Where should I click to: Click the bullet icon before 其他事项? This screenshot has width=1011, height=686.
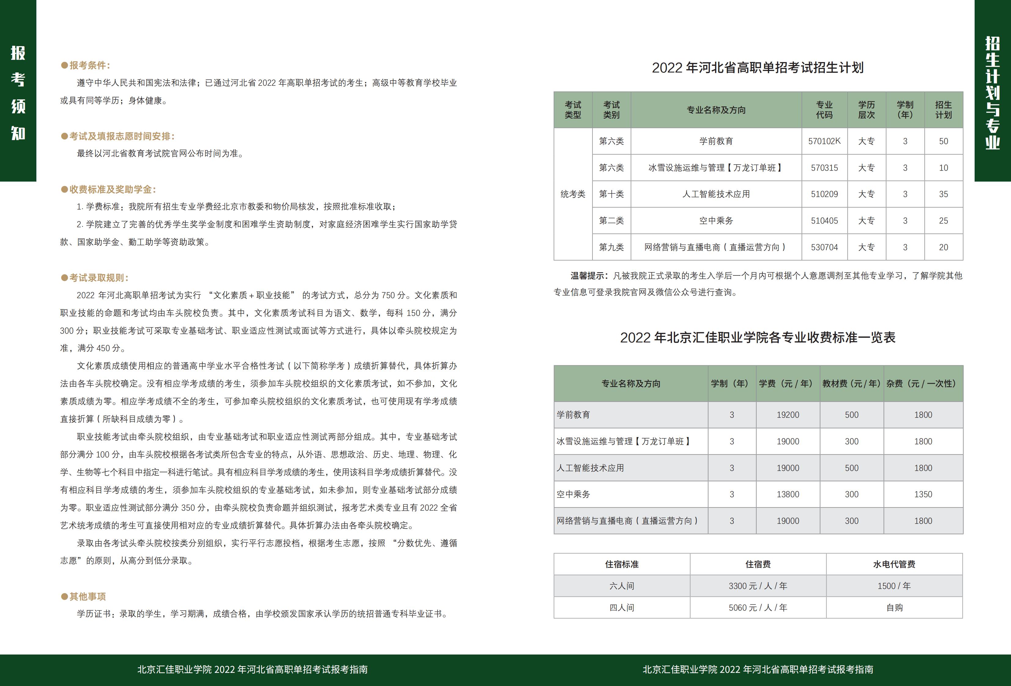click(x=65, y=596)
